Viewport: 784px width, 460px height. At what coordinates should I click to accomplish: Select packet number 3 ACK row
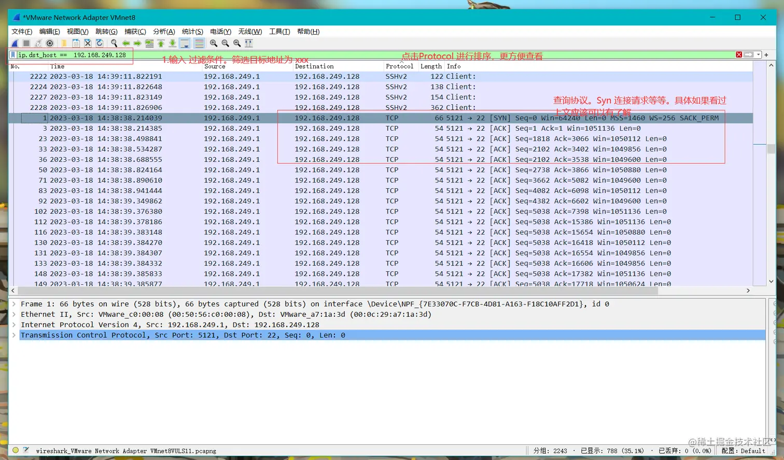381,129
